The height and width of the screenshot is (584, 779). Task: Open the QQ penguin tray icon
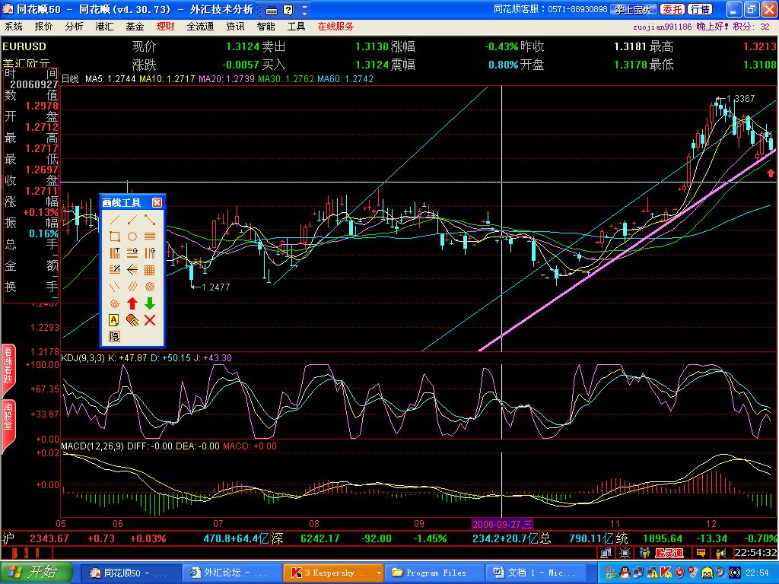coord(625,573)
